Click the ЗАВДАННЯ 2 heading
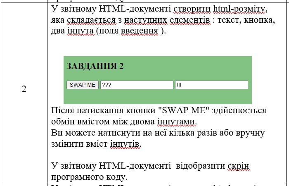 pyautogui.click(x=95, y=67)
